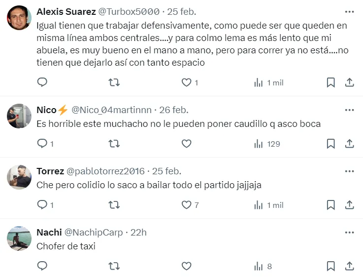
Task: Share Nachi's "Chofer de taxi" tweet
Action: click(349, 266)
